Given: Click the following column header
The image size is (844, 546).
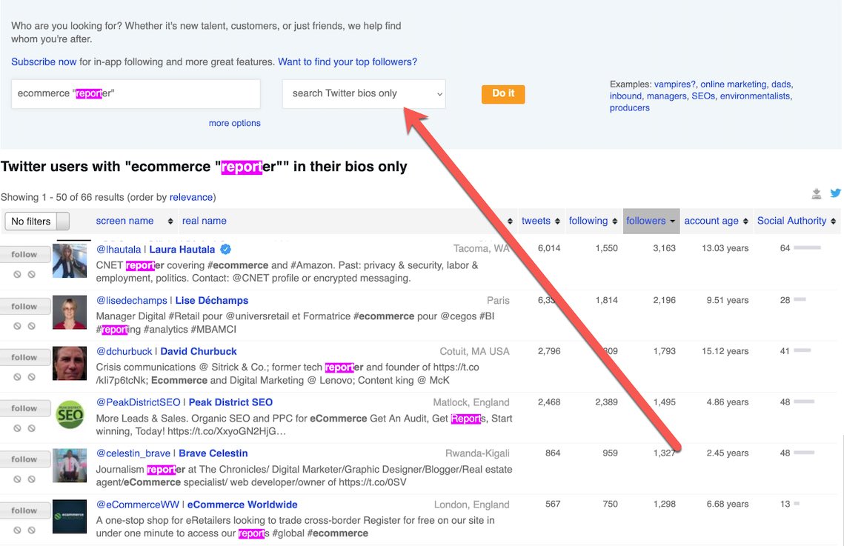Looking at the screenshot, I should 588,221.
